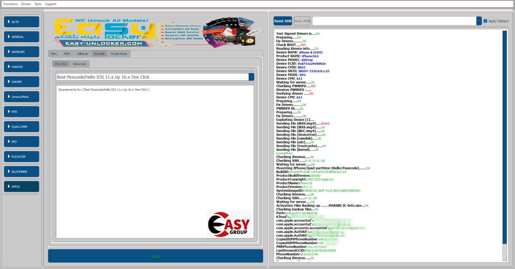Select the ROCKCHIP chipset section
515x269 pixels.
pos(22,157)
